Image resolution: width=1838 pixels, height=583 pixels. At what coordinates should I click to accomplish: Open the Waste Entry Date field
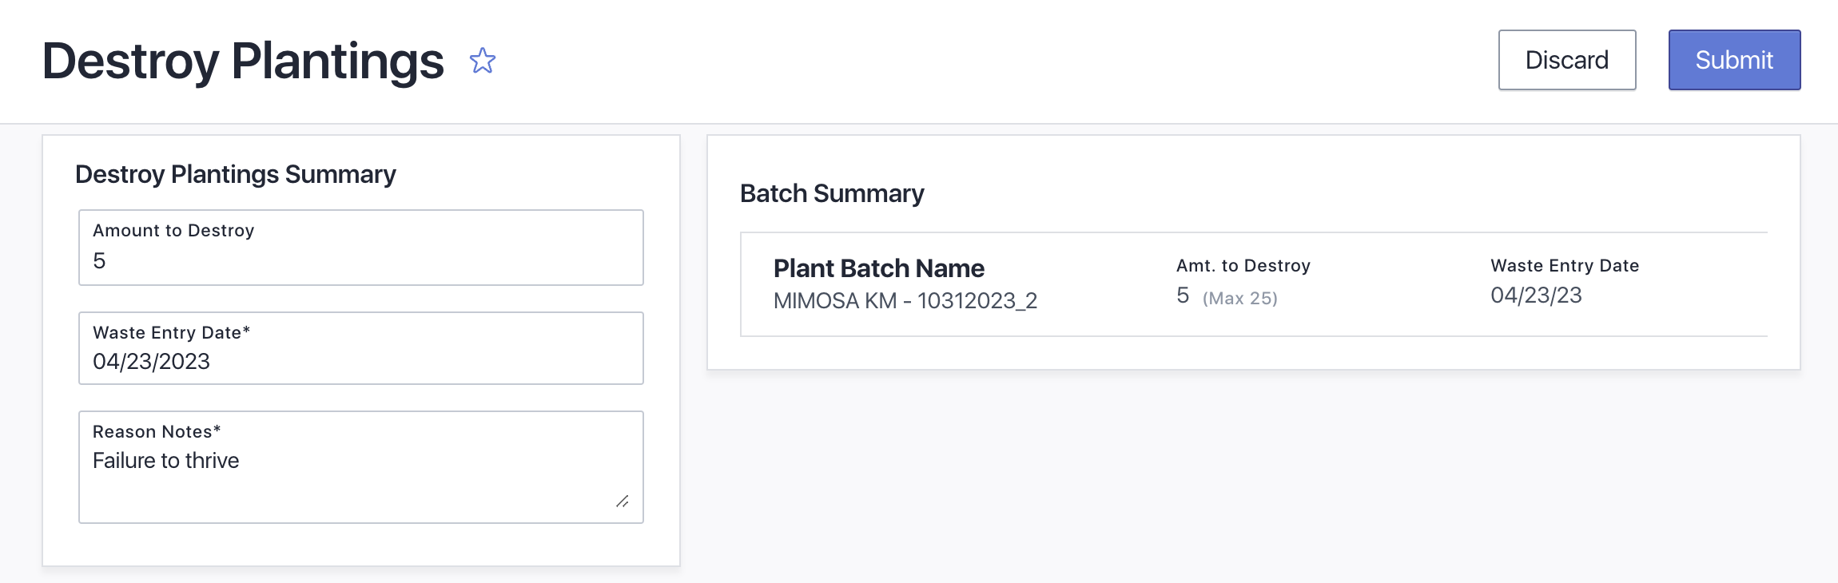[x=361, y=348]
